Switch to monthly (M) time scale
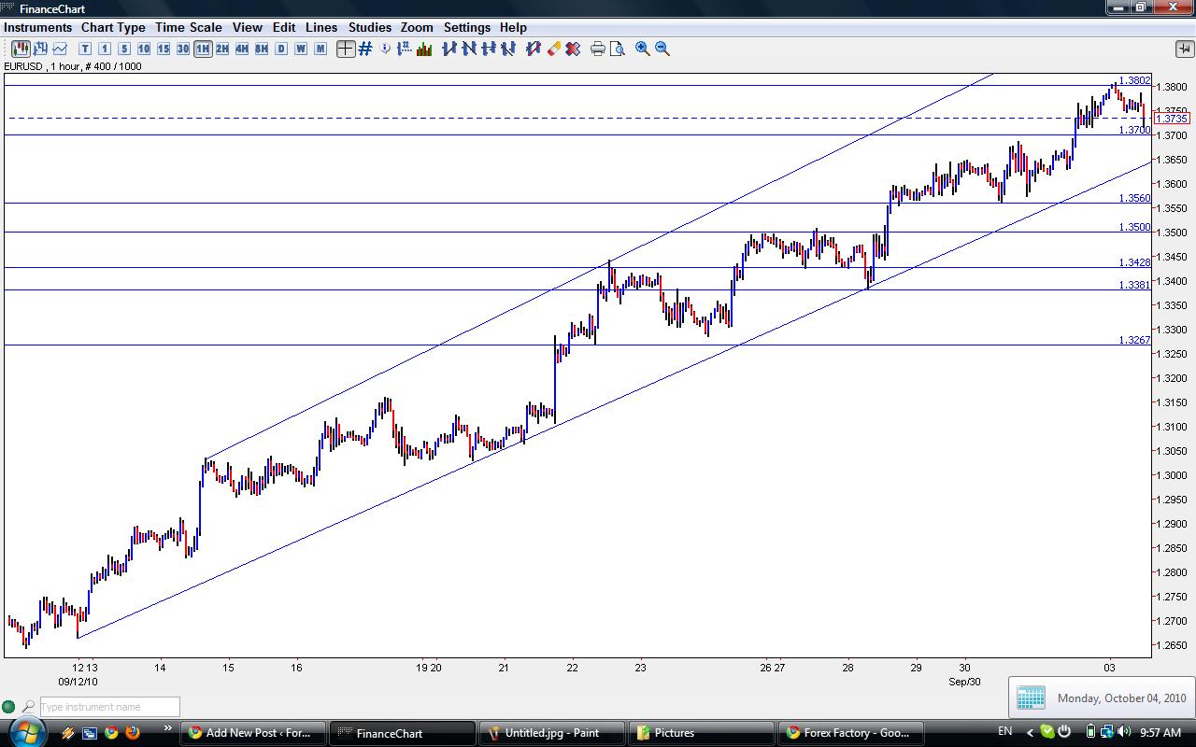The width and height of the screenshot is (1196, 747). click(320, 49)
